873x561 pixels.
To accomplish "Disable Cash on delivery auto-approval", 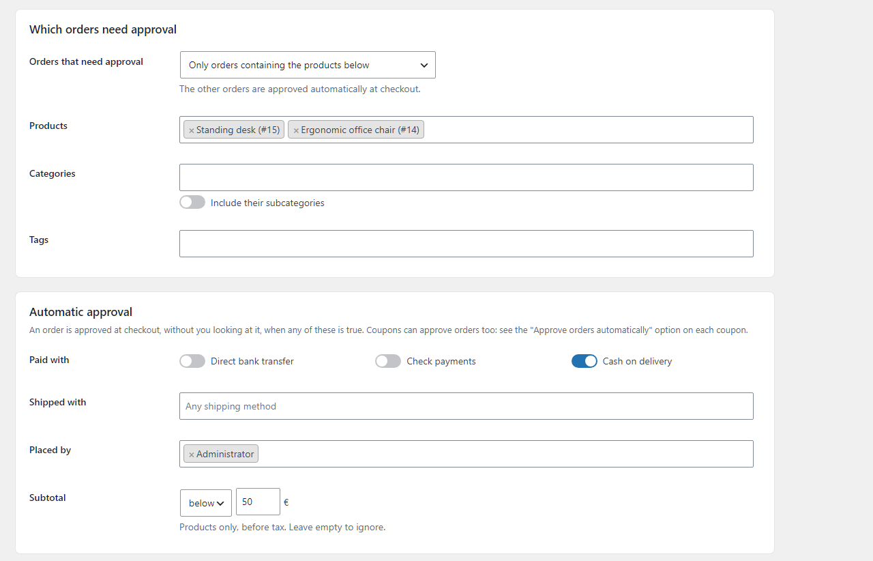I will pyautogui.click(x=585, y=361).
